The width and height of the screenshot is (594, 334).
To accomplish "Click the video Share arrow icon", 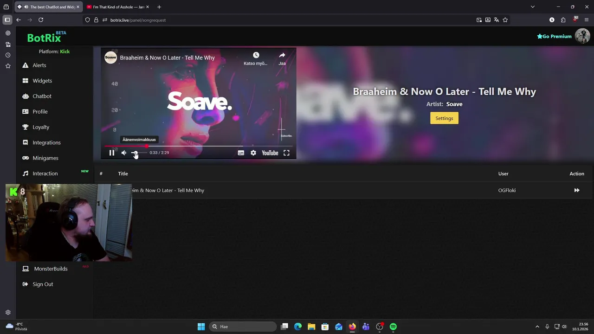I will 282,55.
